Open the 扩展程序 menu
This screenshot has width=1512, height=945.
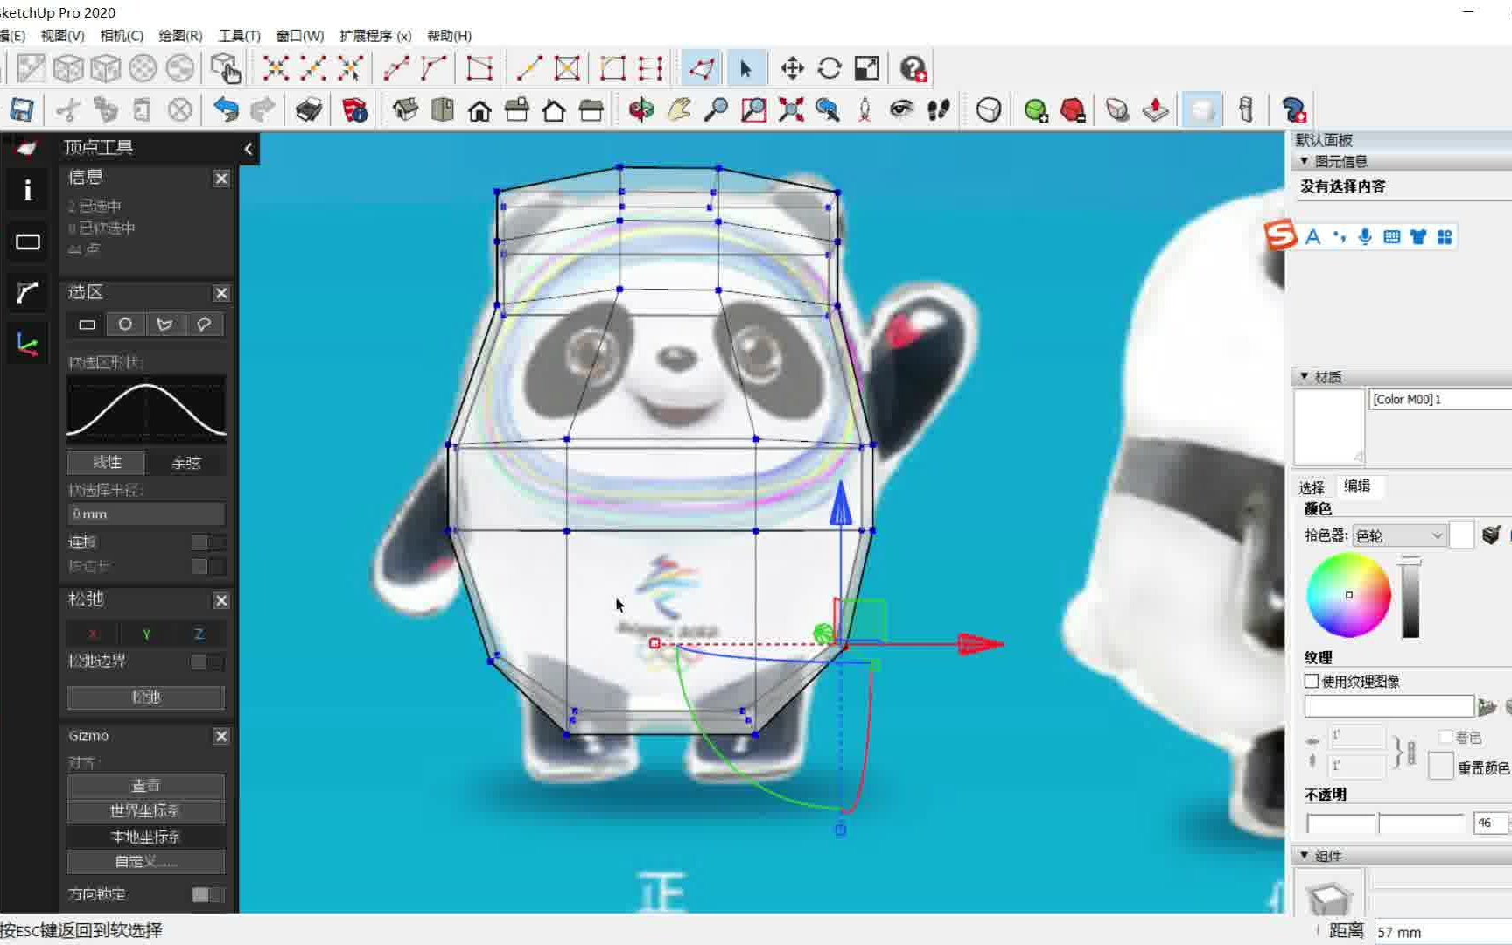(374, 36)
